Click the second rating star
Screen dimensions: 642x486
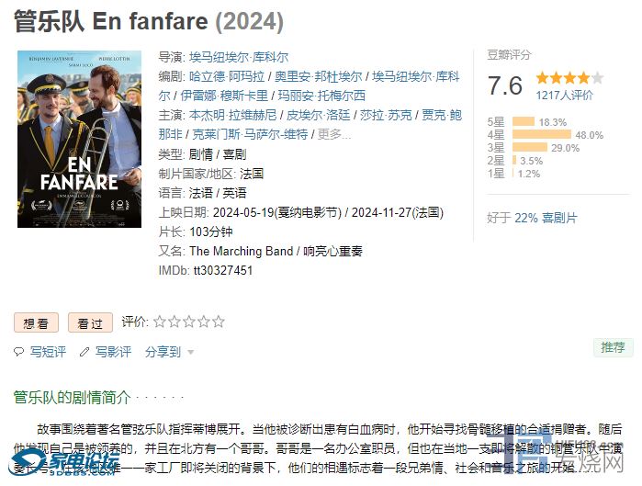(x=175, y=322)
